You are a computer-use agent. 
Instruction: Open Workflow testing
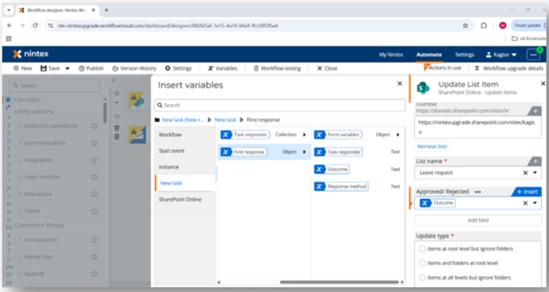tap(277, 68)
